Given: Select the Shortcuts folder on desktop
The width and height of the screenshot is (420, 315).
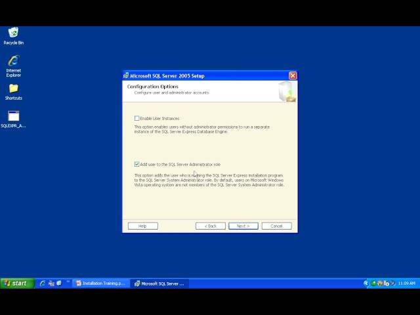Looking at the screenshot, I should [13, 92].
